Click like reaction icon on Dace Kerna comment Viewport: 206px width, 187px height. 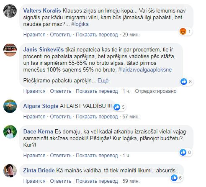[183, 152]
